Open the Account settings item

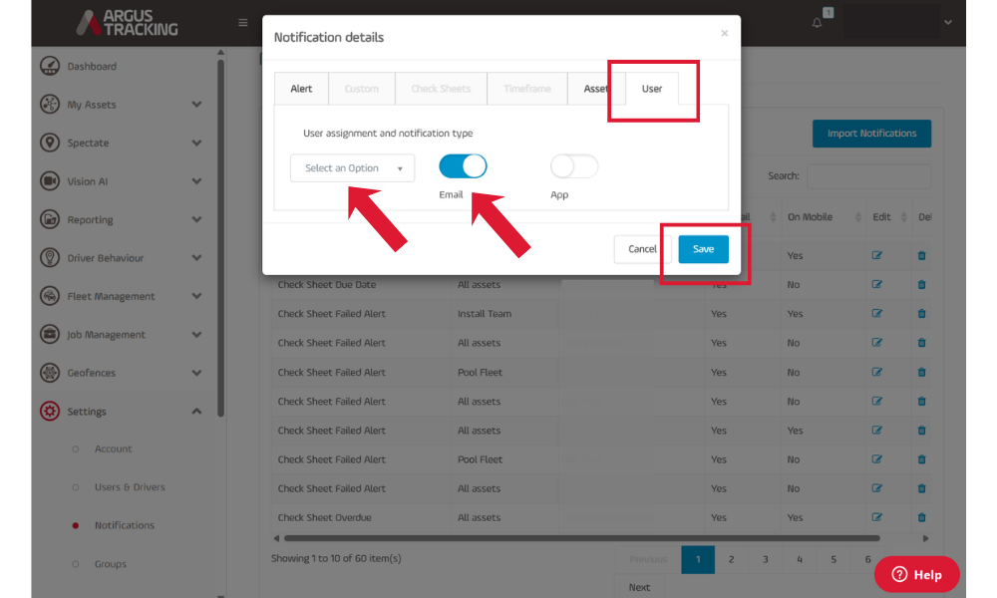[114, 448]
